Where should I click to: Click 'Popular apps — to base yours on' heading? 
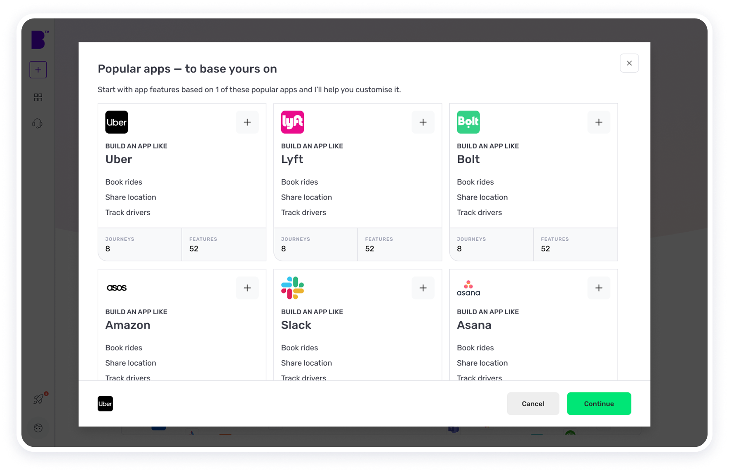[x=187, y=68]
